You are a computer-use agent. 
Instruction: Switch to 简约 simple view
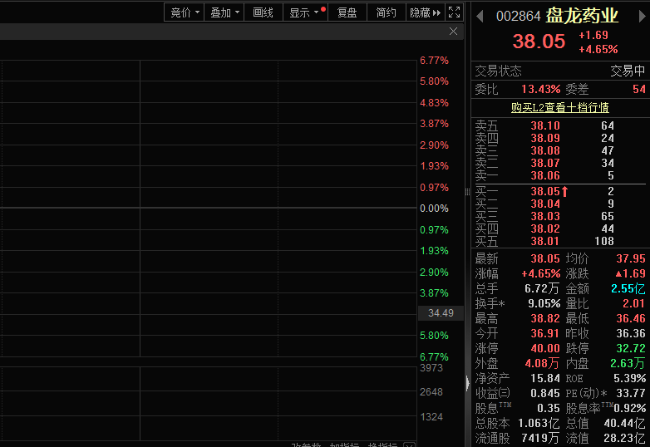click(x=386, y=12)
